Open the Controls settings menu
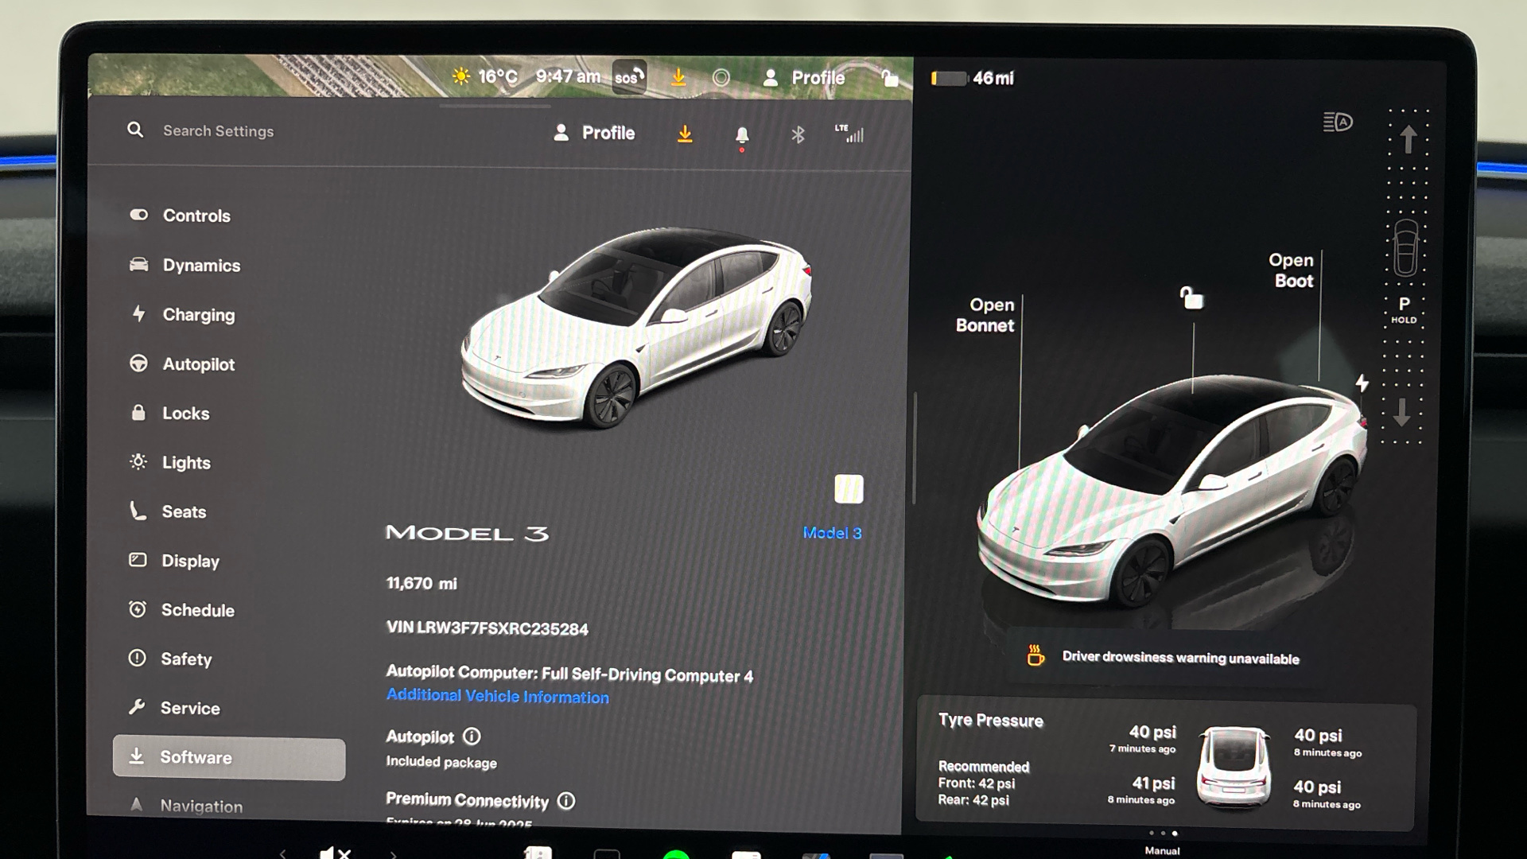Screen dimensions: 1527x859 coord(181,216)
